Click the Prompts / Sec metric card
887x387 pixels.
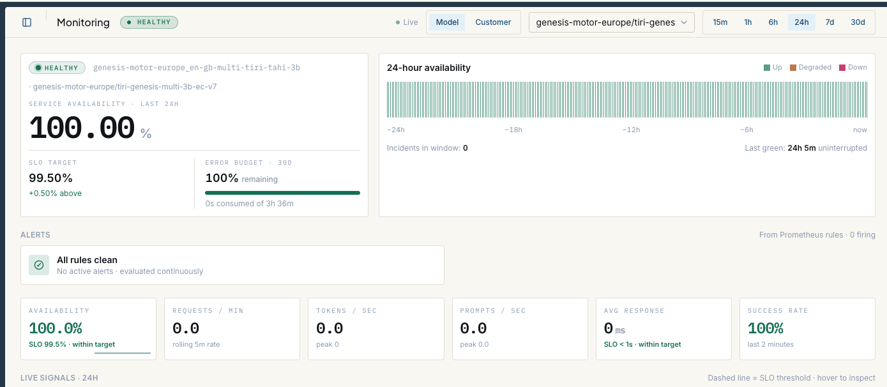(520, 329)
